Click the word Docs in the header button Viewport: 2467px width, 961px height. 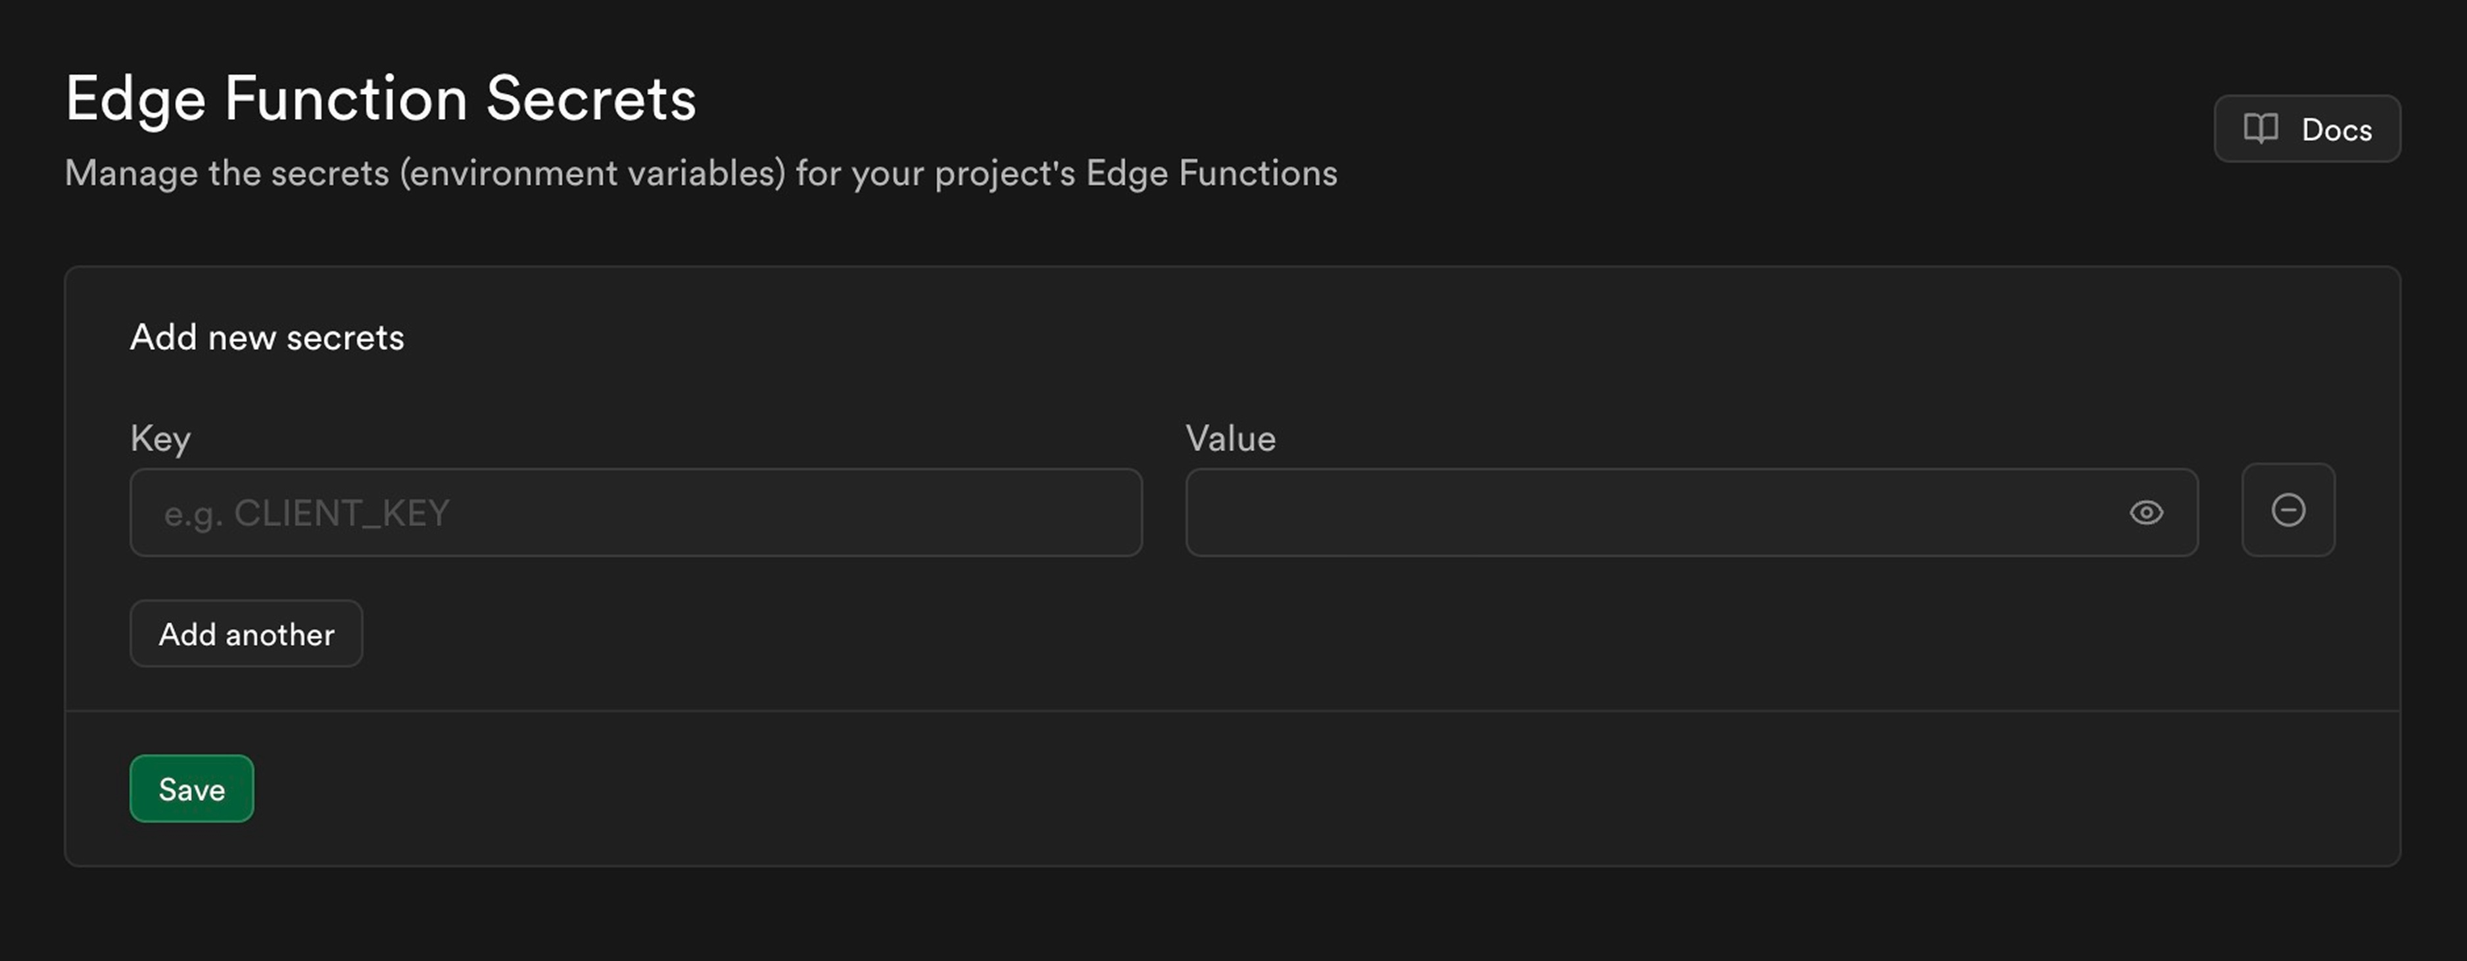pos(2337,130)
